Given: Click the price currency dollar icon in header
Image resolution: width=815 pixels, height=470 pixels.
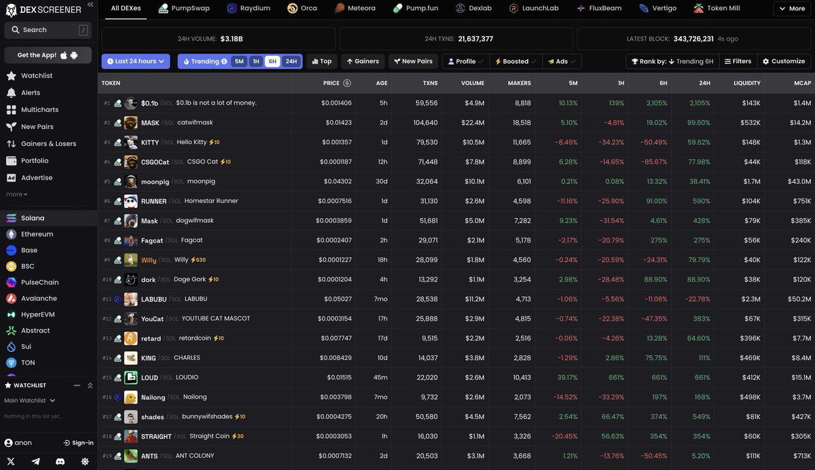Looking at the screenshot, I should [x=347, y=83].
